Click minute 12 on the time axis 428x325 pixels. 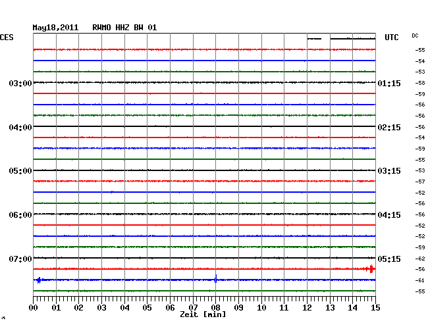coord(307,308)
